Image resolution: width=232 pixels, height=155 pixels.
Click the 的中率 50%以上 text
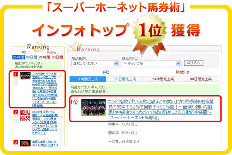[123, 124]
